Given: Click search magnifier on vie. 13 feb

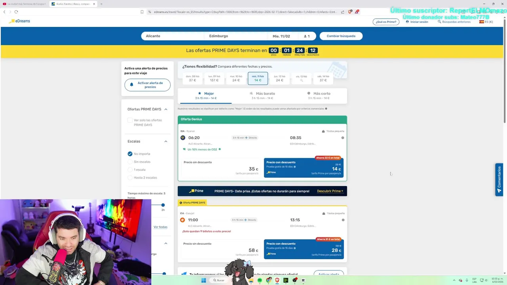Looking at the screenshot, I should 301,80.
